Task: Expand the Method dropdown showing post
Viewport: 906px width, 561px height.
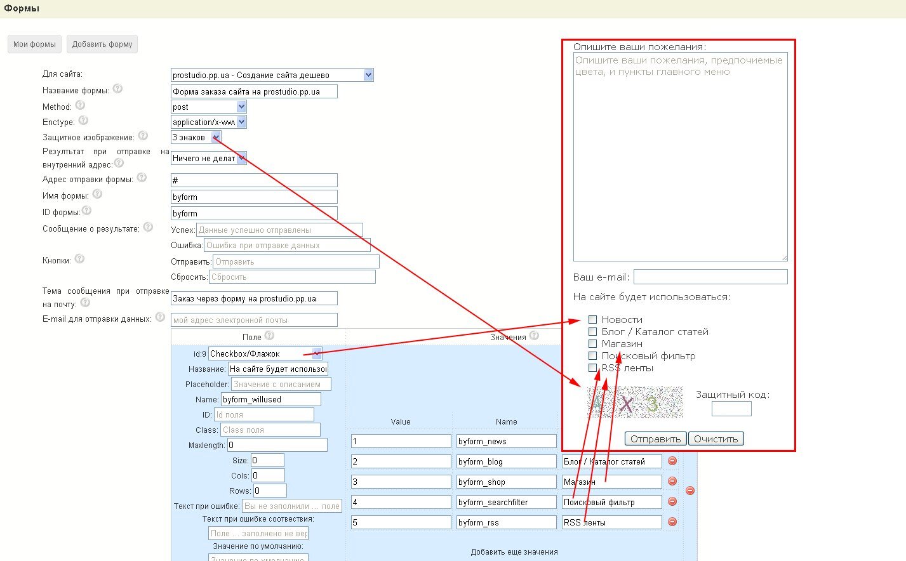Action: 241,107
